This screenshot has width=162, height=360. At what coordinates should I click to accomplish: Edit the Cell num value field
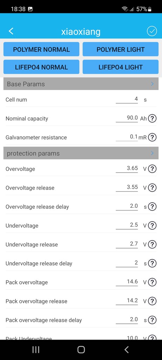pos(127,99)
